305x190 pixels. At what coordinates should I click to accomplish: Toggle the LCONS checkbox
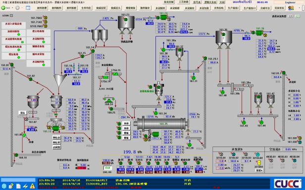[11, 15]
